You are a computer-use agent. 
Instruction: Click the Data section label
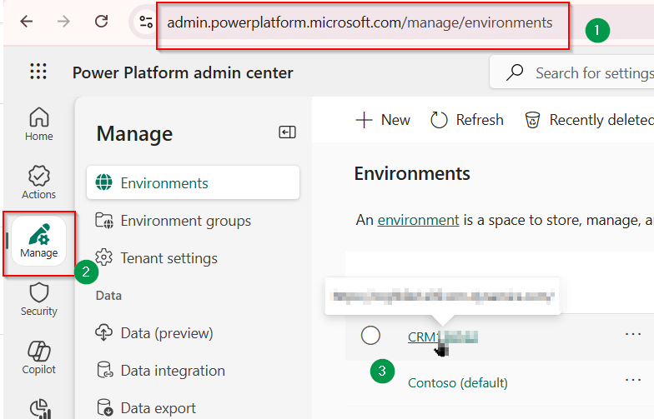[x=108, y=296]
